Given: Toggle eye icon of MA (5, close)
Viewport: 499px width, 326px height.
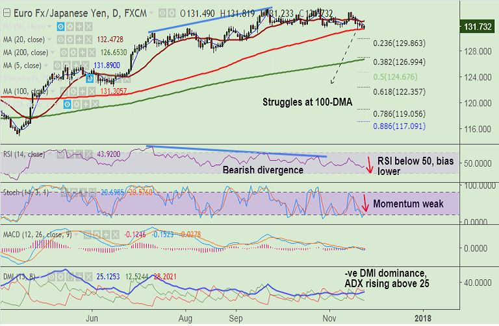Looking at the screenshot, I should coord(57,65).
